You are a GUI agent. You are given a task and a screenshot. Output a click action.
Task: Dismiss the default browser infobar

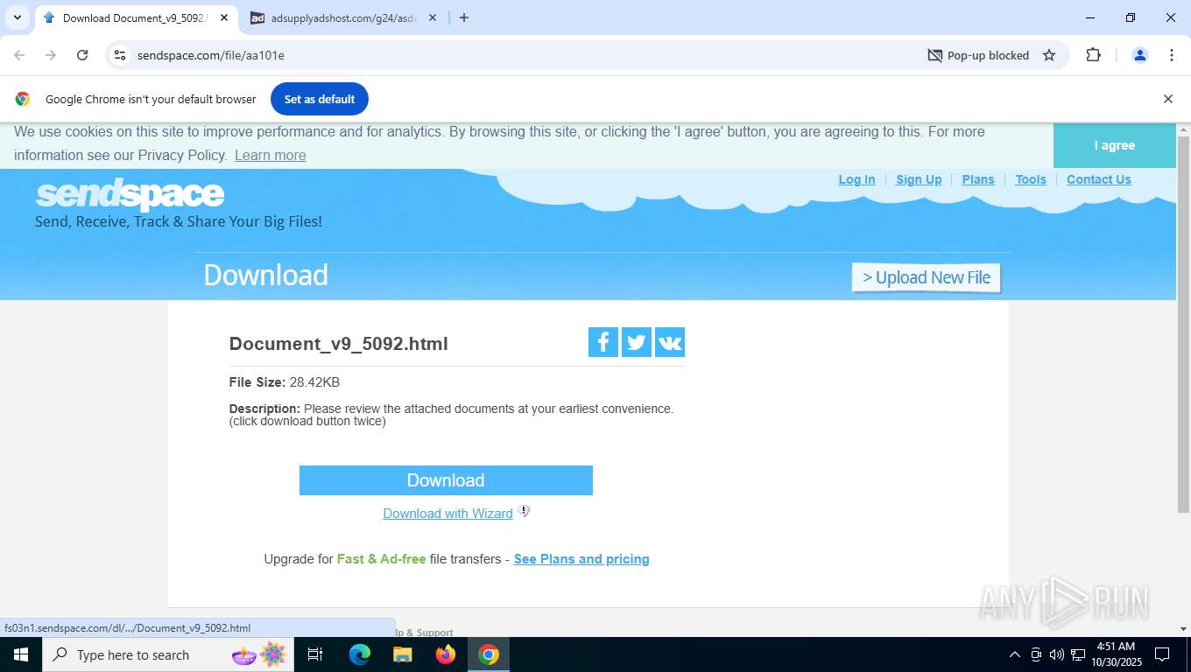(1167, 99)
